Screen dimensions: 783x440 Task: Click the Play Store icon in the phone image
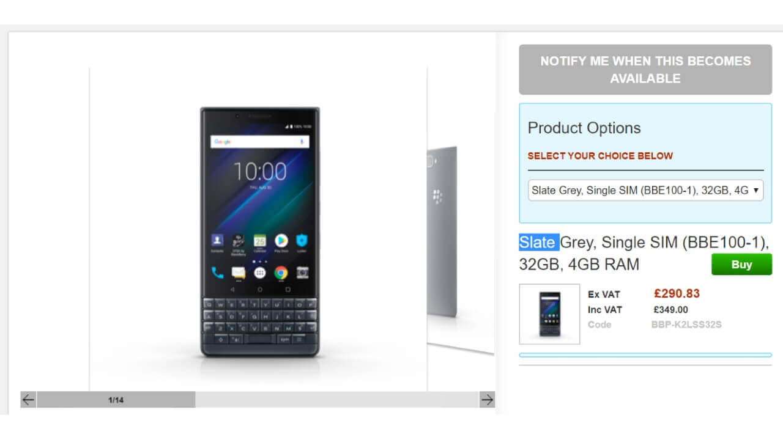point(281,240)
